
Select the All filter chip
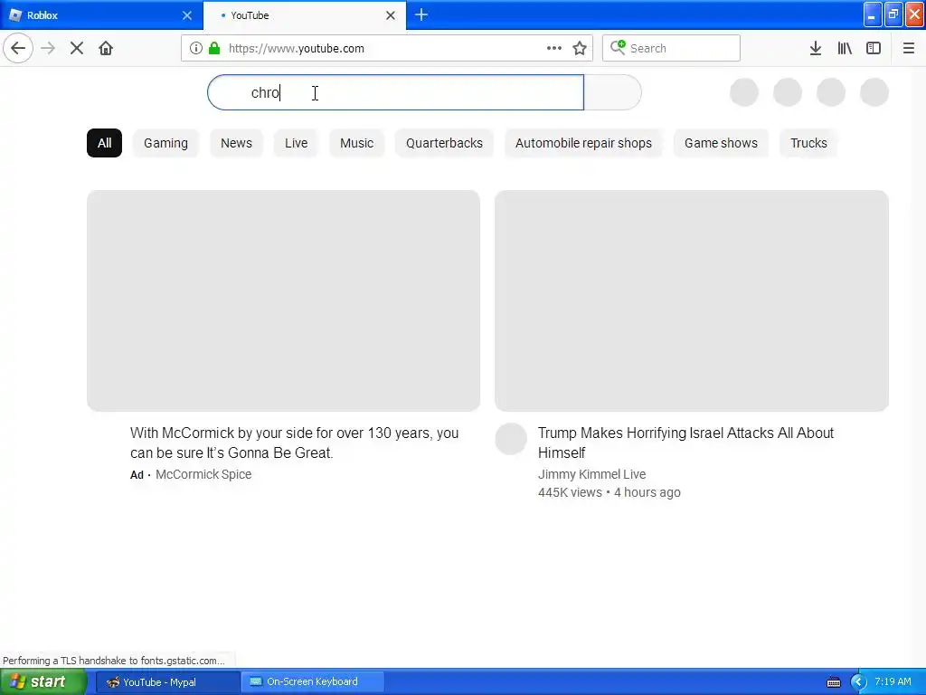pos(105,143)
